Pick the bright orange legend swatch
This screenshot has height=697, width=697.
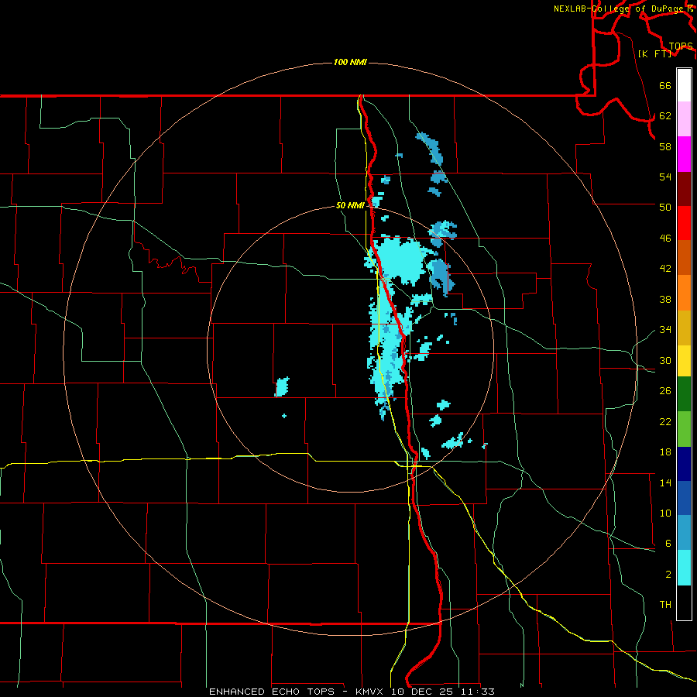[684, 293]
